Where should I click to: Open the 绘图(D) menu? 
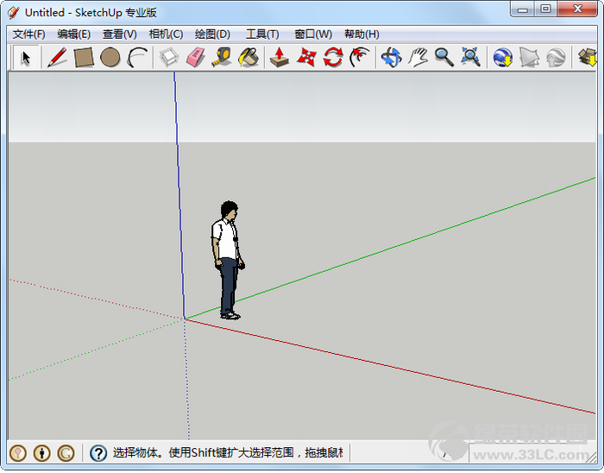point(212,35)
